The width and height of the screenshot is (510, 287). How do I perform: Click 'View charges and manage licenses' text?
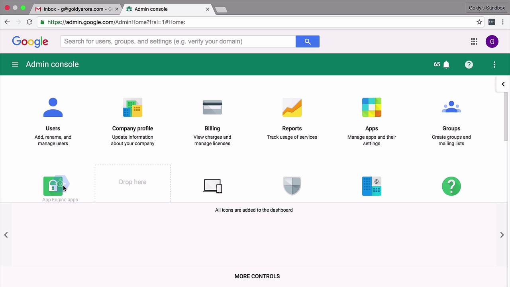[212, 140]
